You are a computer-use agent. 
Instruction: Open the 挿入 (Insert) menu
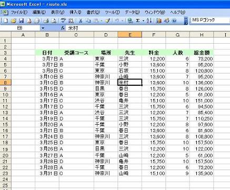(75, 12)
